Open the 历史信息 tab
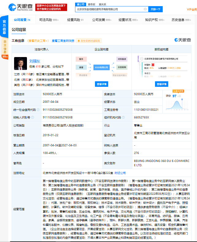197x242 pixels. pyautogui.click(x=181, y=20)
